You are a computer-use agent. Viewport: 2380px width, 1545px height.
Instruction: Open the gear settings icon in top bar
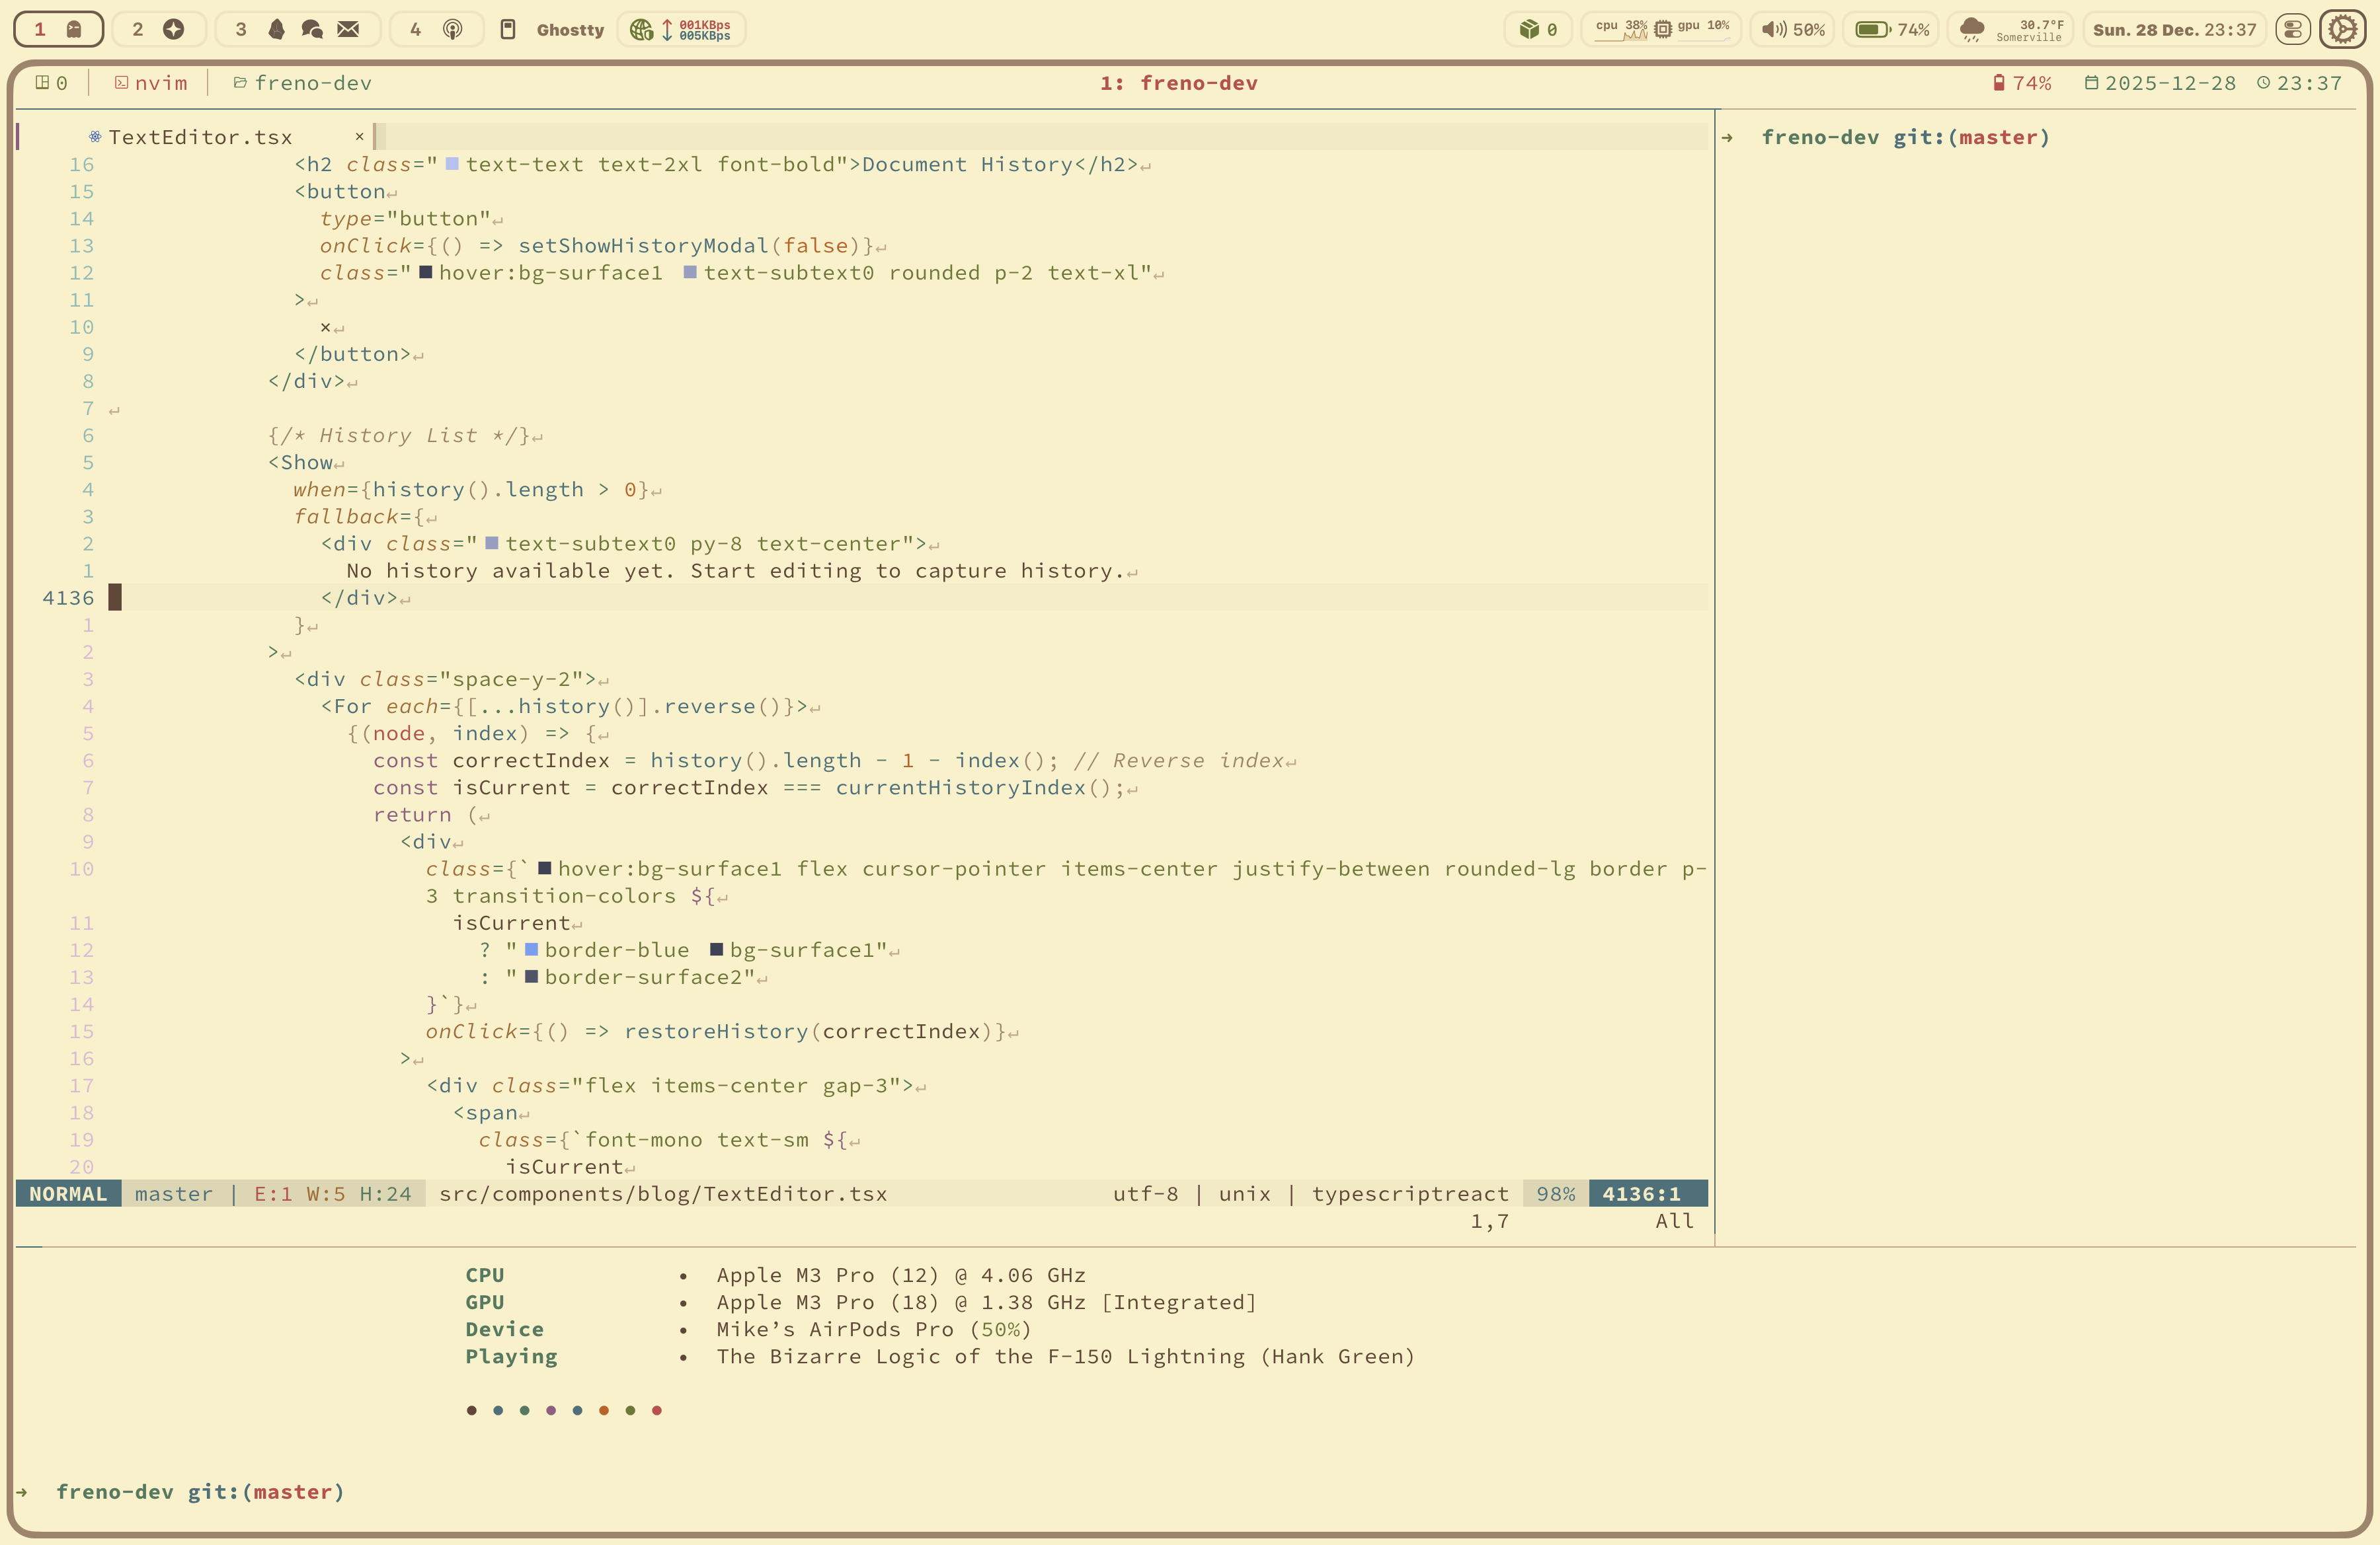coord(2343,29)
